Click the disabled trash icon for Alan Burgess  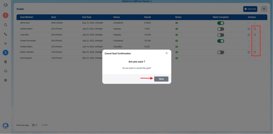[255, 58]
